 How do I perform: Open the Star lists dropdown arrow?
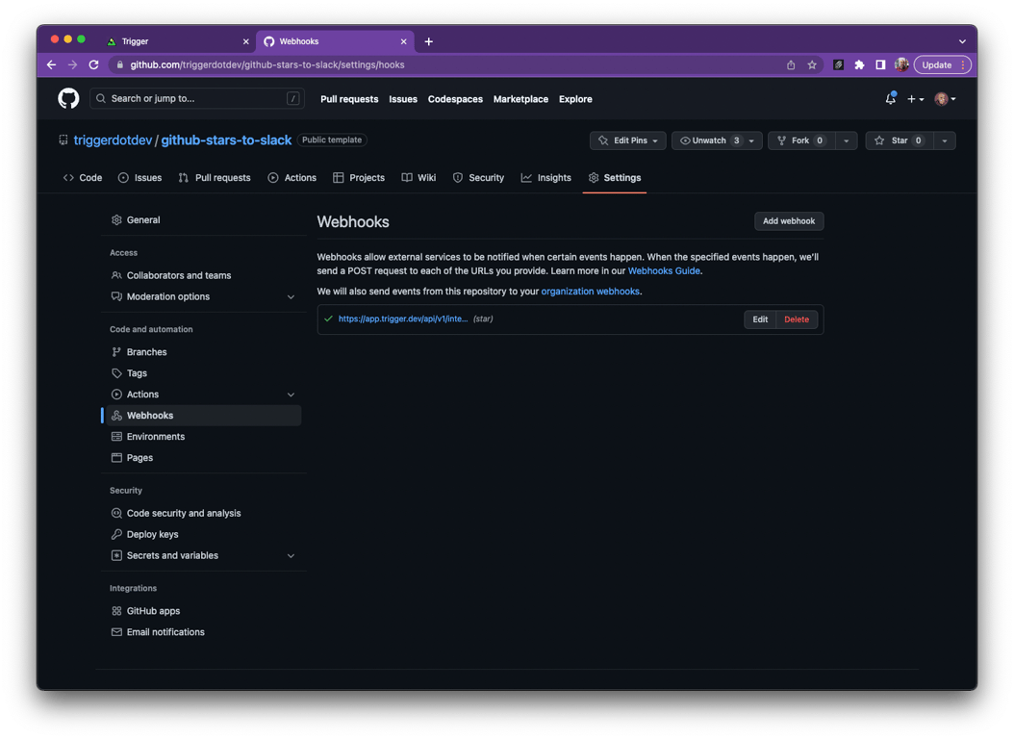coord(945,140)
